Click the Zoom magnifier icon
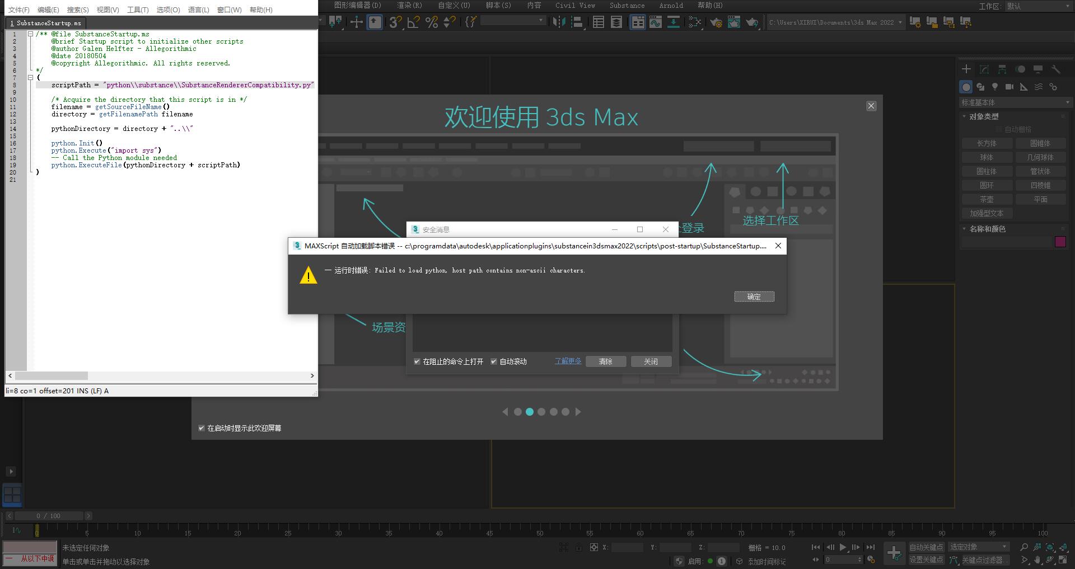The width and height of the screenshot is (1075, 569). (1024, 548)
